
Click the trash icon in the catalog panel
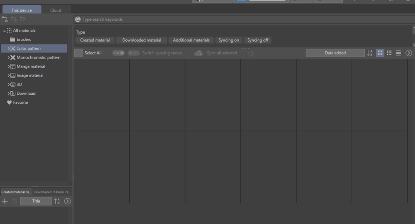pos(14,201)
